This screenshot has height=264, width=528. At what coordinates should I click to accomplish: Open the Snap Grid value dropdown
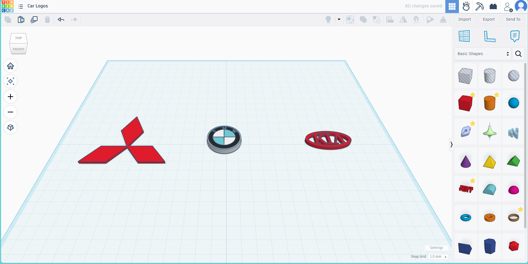tap(438, 257)
